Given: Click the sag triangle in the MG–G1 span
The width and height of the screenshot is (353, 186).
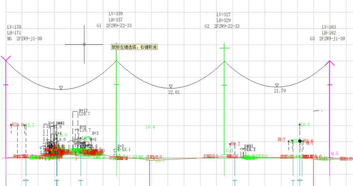Looking at the screenshot, I should pyautogui.click(x=61, y=88).
